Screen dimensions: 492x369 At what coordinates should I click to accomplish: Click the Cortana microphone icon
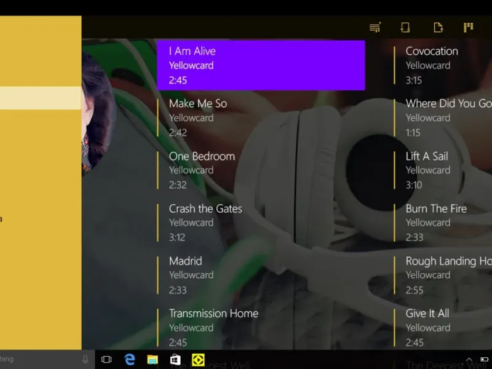coord(85,359)
